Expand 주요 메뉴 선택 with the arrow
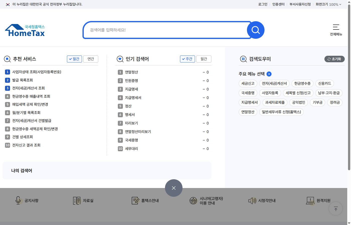The width and height of the screenshot is (351, 225). 269,74
